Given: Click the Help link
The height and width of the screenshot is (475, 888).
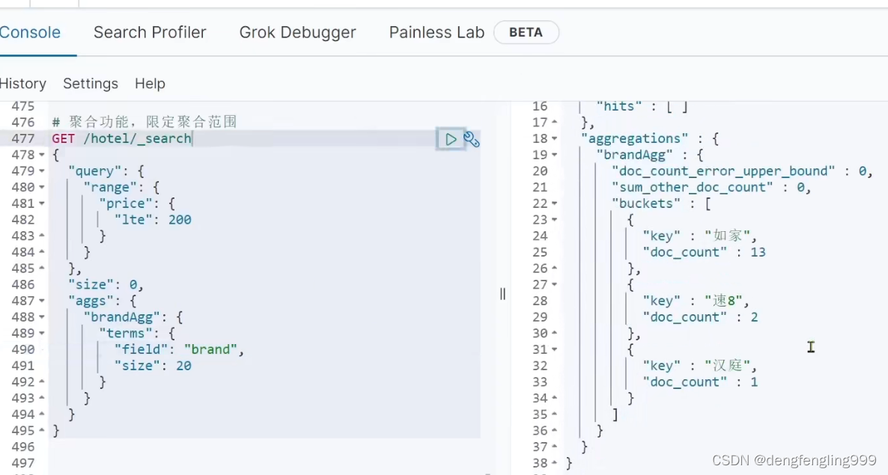Looking at the screenshot, I should coord(150,84).
